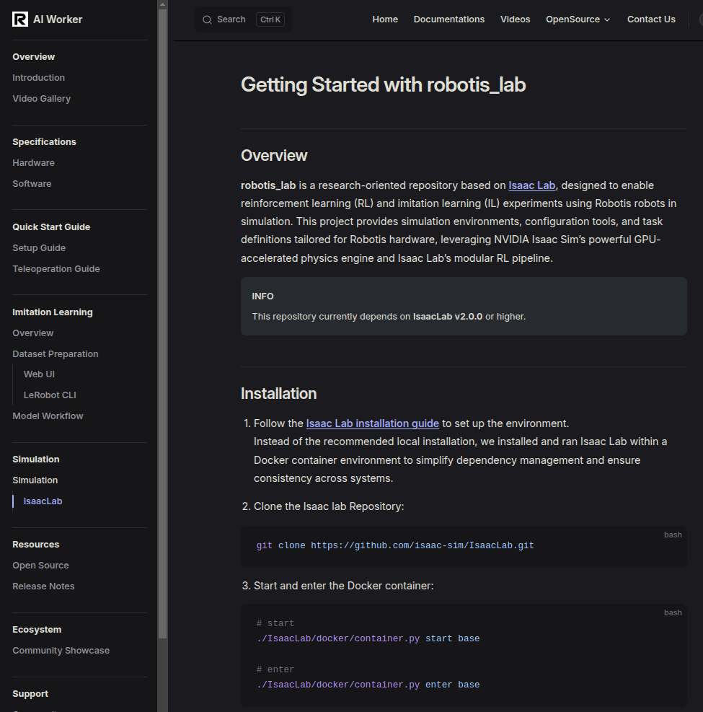This screenshot has height=712, width=703.
Task: Go to Documentations in the top navigation
Action: [448, 19]
